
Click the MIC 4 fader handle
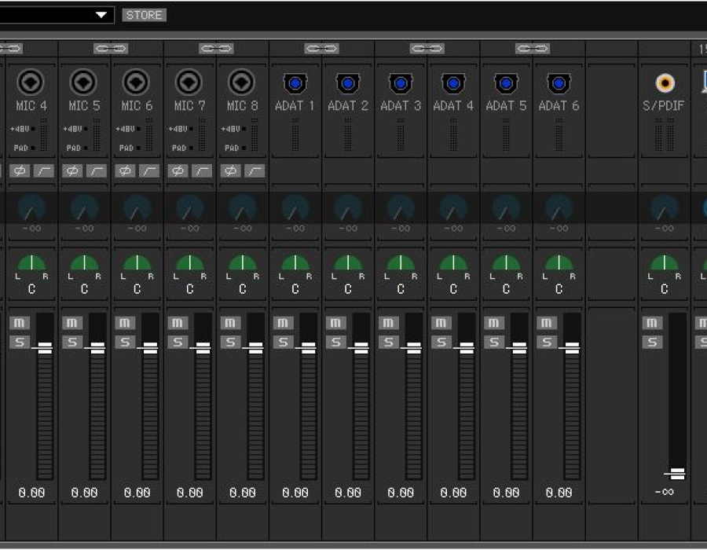(x=44, y=347)
